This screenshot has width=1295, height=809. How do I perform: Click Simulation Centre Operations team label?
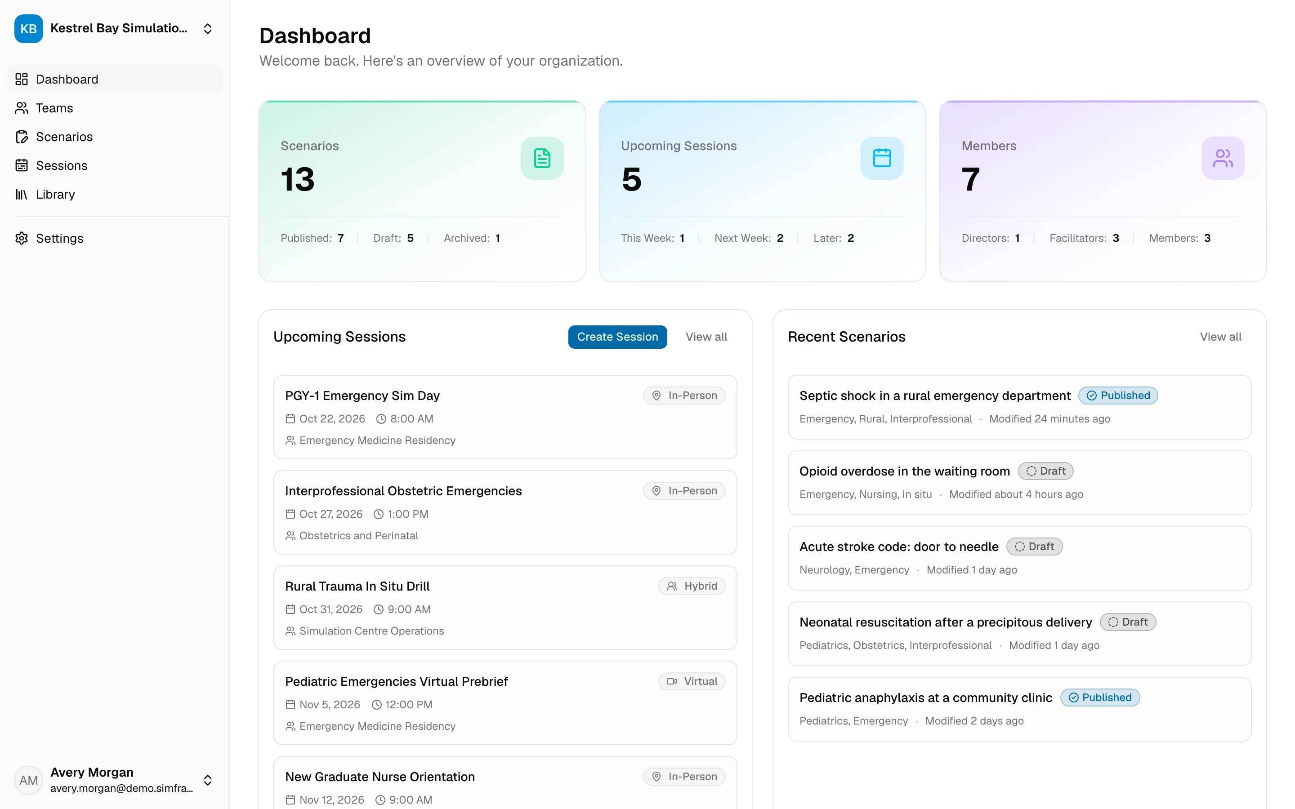click(371, 631)
